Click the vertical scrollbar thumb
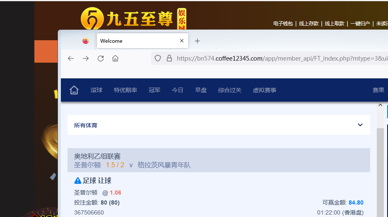Image resolution: width=388 pixels, height=217 pixels. (380, 173)
